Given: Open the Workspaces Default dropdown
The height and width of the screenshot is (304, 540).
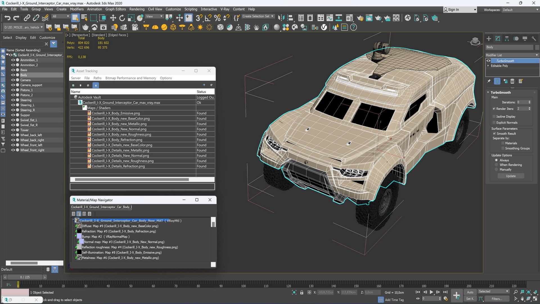Looking at the screenshot, I should (x=520, y=10).
